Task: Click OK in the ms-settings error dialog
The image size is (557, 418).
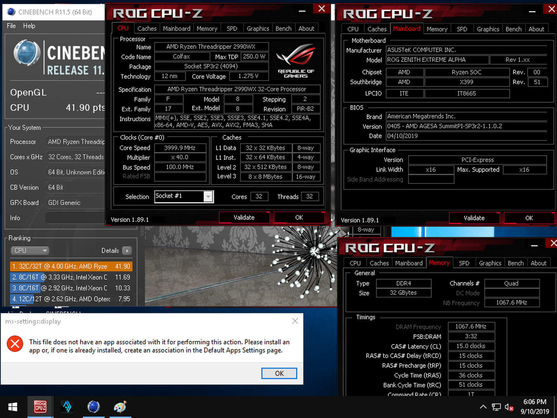Action: pos(279,373)
